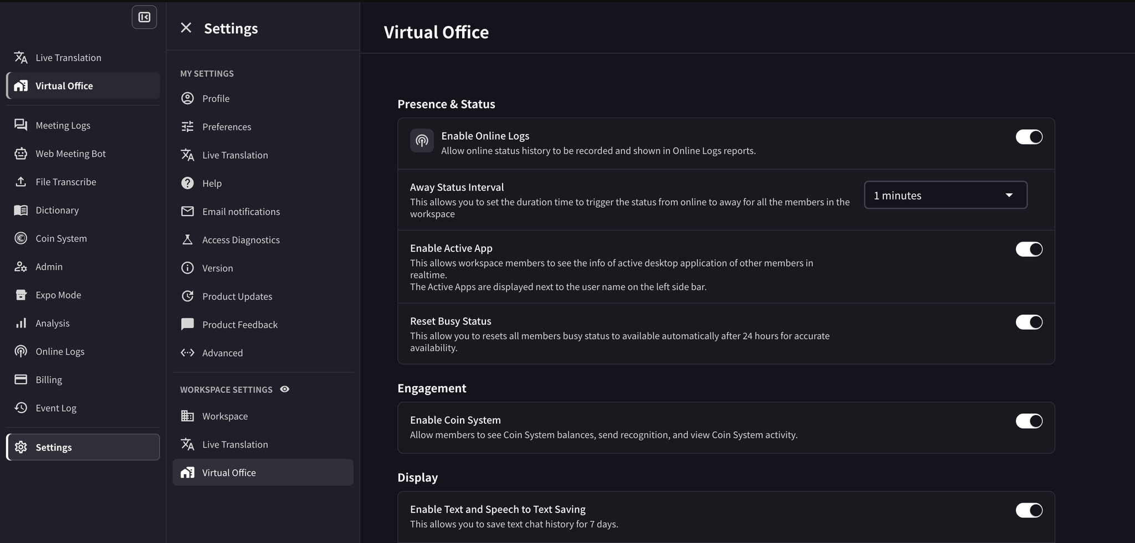Screen dimensions: 1135x543
Task: Click the Profile avatar icon
Action: (187, 99)
